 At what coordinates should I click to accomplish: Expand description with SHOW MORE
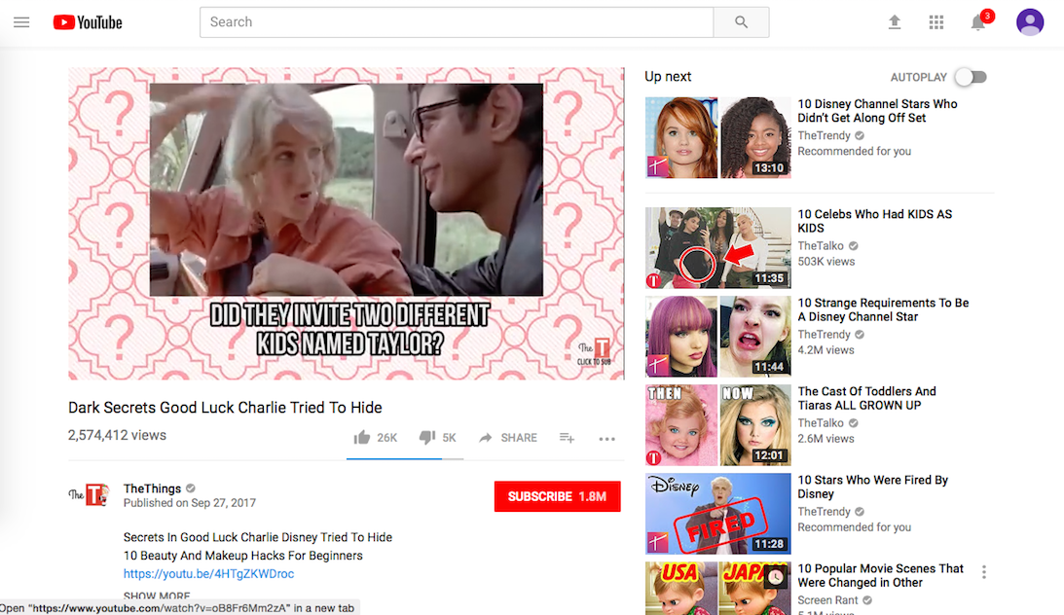click(157, 596)
